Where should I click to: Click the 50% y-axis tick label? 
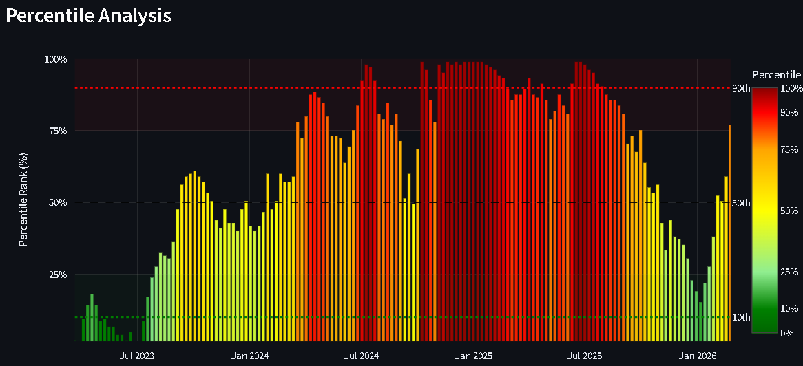point(59,203)
